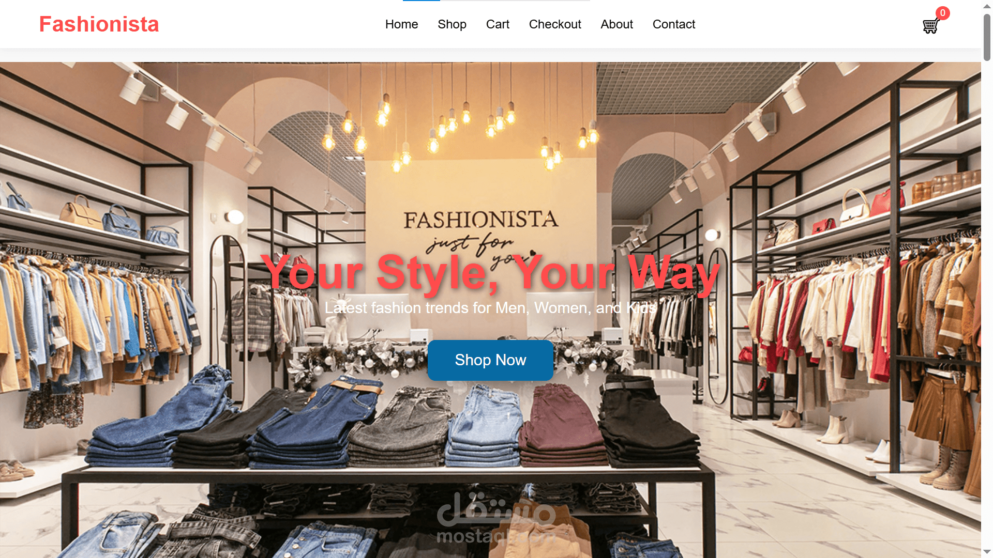Navigate to the Checkout page

pos(555,24)
